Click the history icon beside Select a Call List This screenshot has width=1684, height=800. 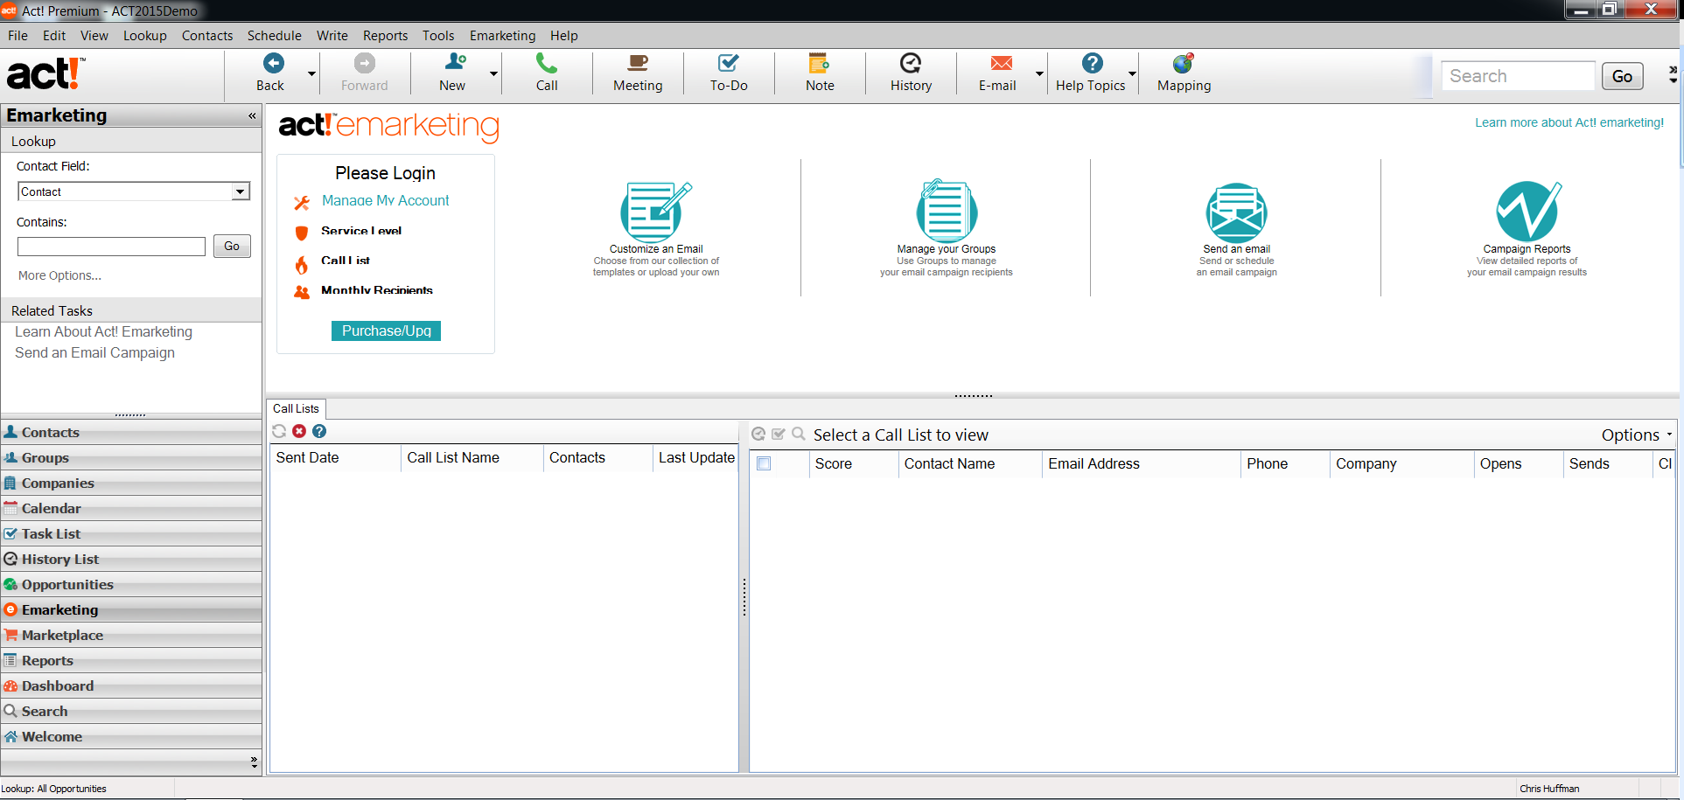tap(758, 434)
